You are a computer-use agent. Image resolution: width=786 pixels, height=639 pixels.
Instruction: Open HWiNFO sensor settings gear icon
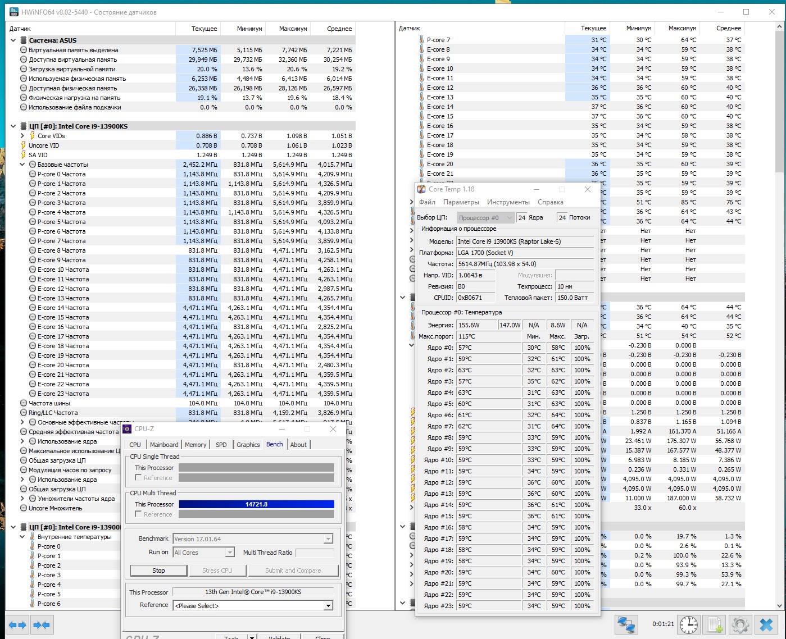[x=740, y=624]
